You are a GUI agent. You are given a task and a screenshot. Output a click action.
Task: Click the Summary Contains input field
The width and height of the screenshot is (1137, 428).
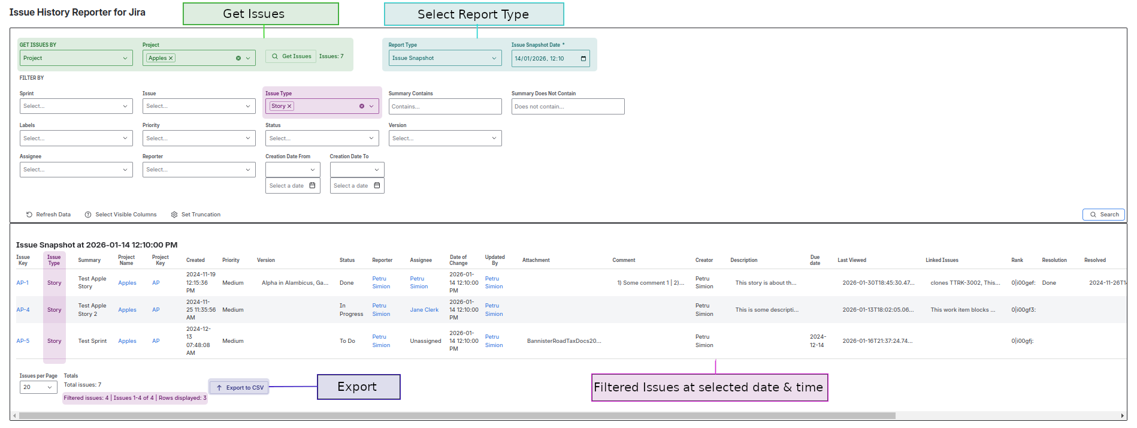pos(445,107)
